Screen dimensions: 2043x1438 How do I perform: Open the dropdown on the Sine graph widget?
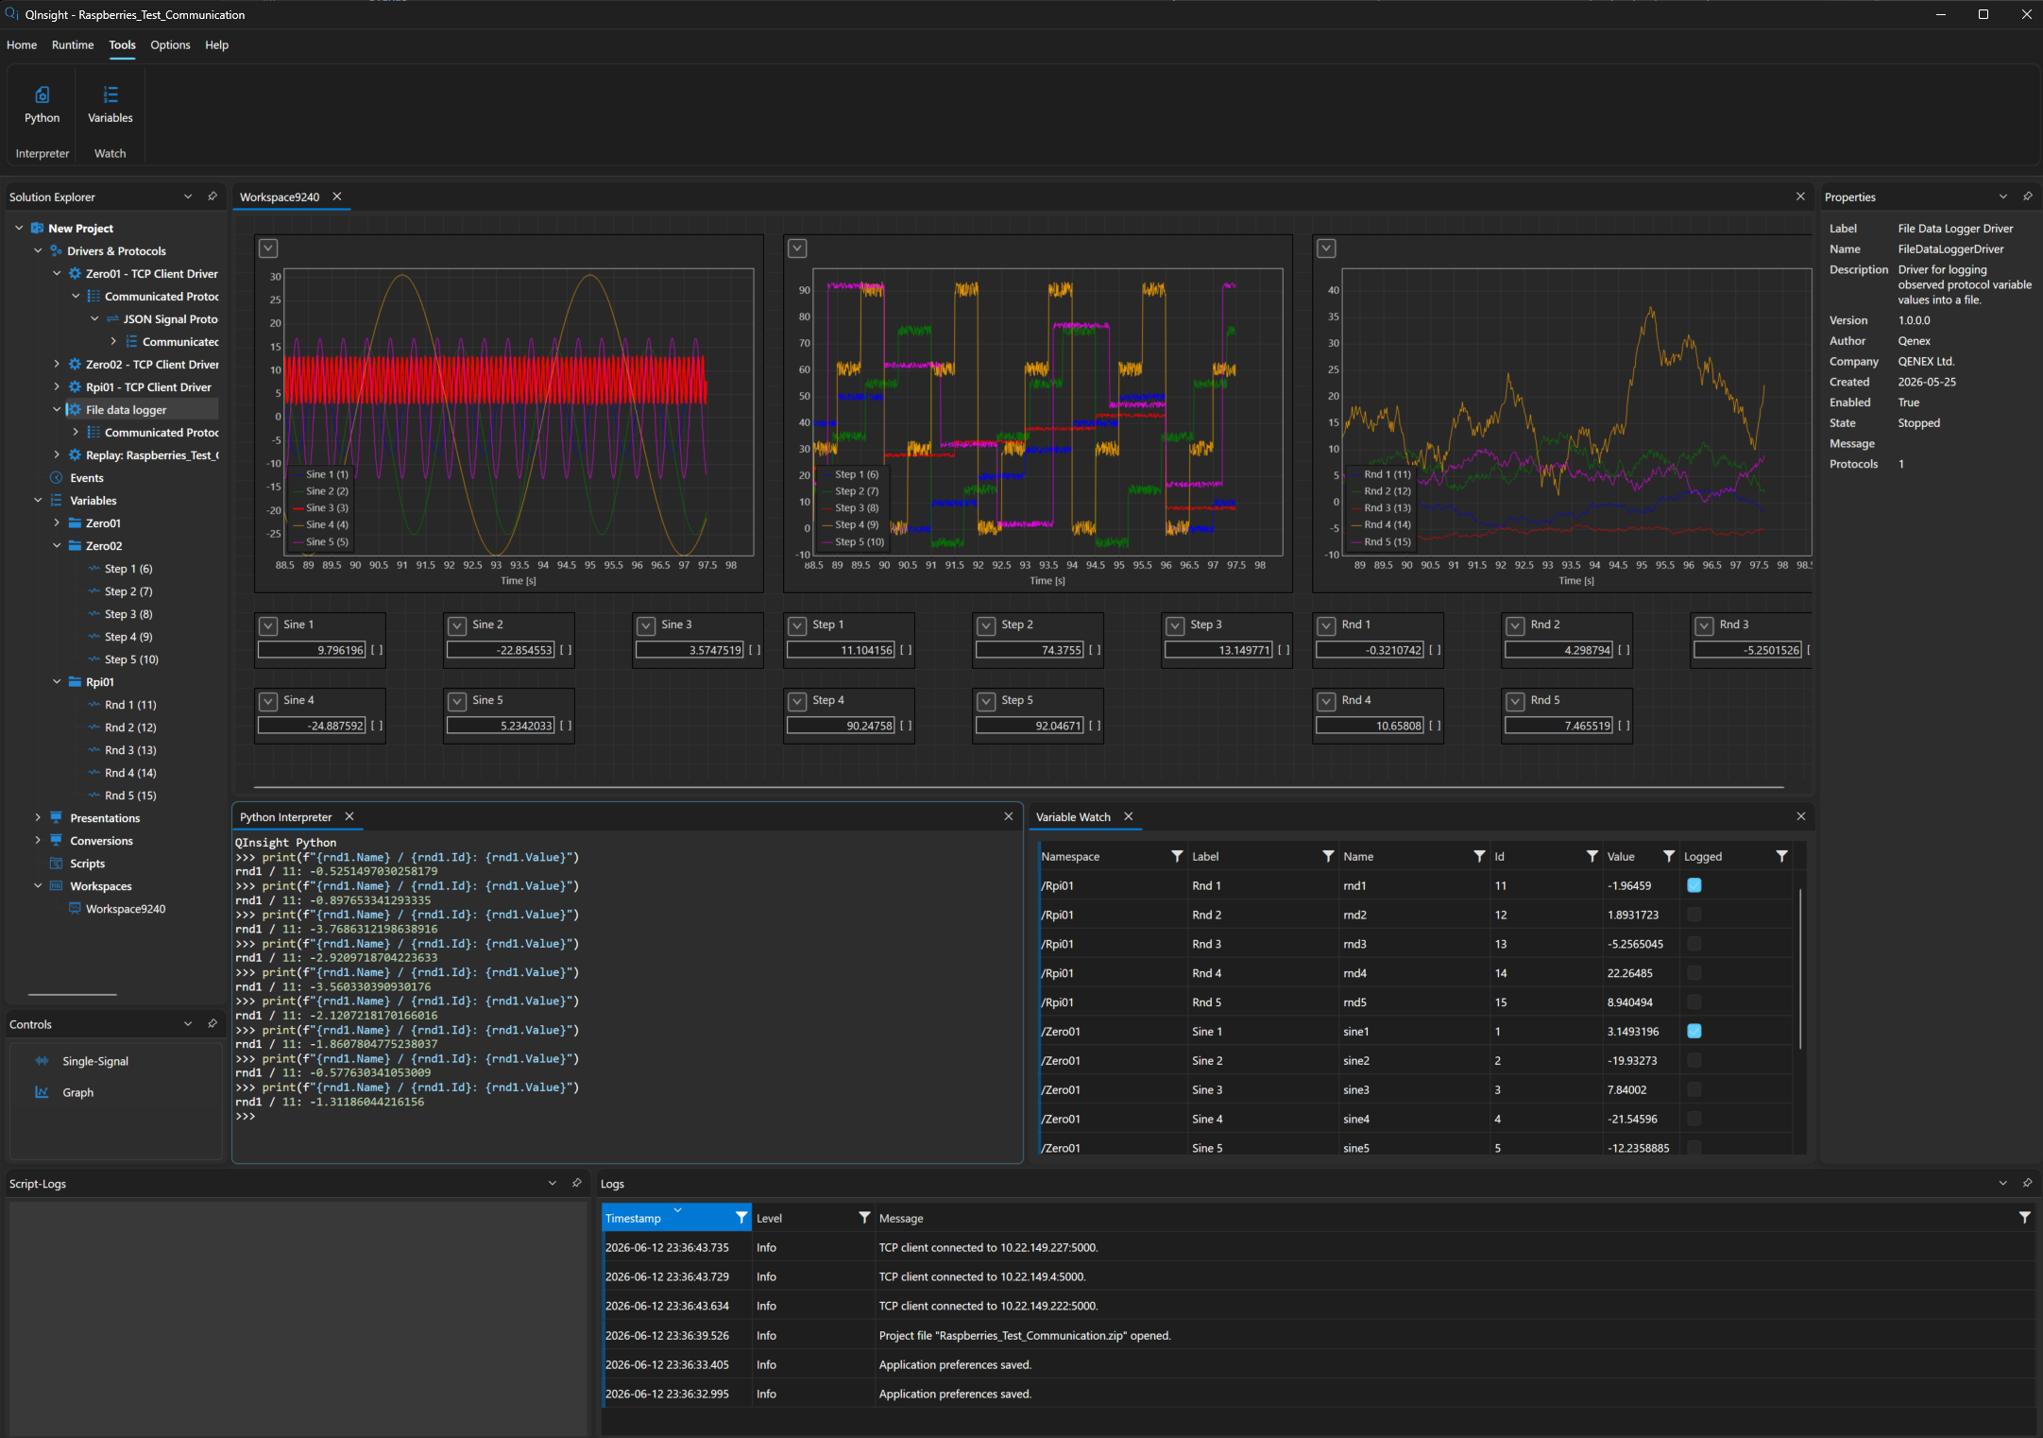268,248
